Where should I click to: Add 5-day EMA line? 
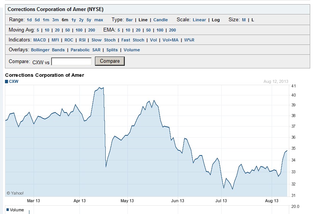point(119,30)
